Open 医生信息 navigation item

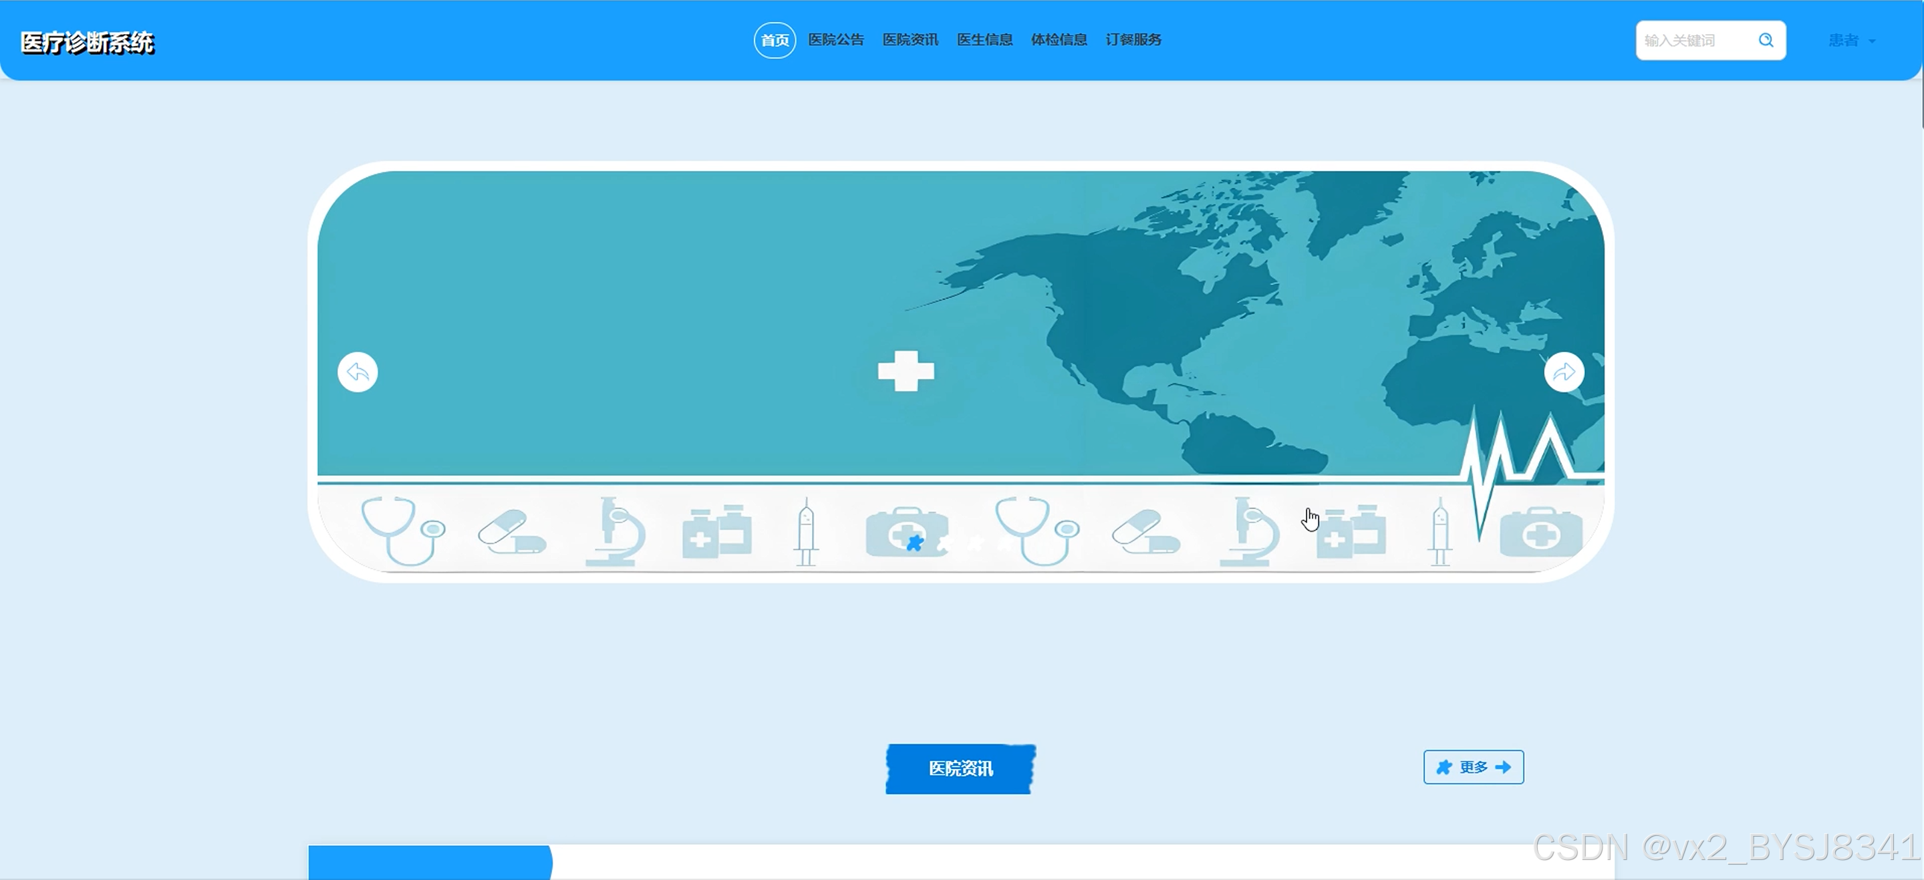coord(984,40)
